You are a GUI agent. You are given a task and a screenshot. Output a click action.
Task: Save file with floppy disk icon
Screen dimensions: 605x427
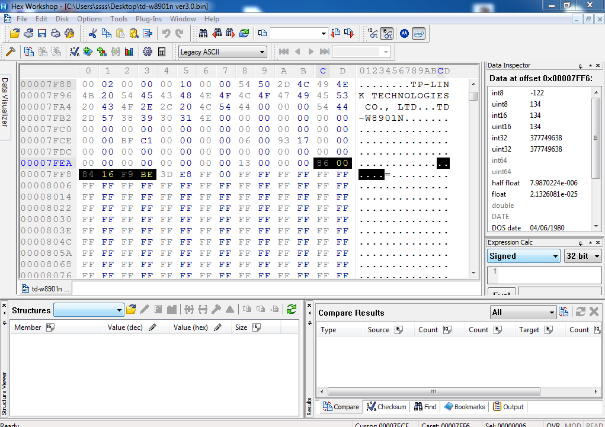pos(42,34)
